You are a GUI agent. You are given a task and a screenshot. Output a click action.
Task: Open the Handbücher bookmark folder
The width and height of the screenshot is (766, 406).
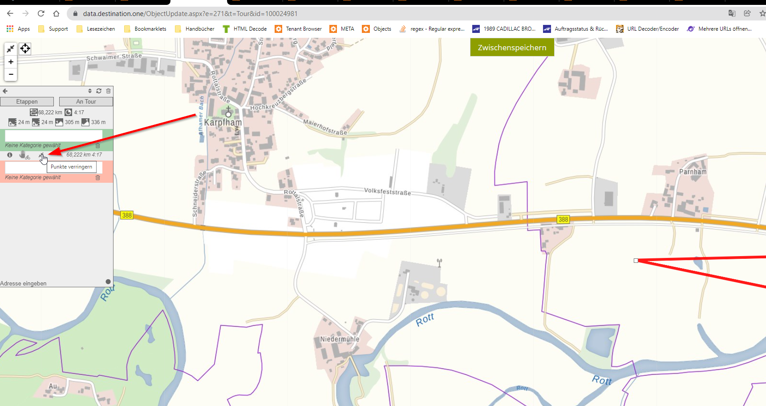click(x=195, y=29)
